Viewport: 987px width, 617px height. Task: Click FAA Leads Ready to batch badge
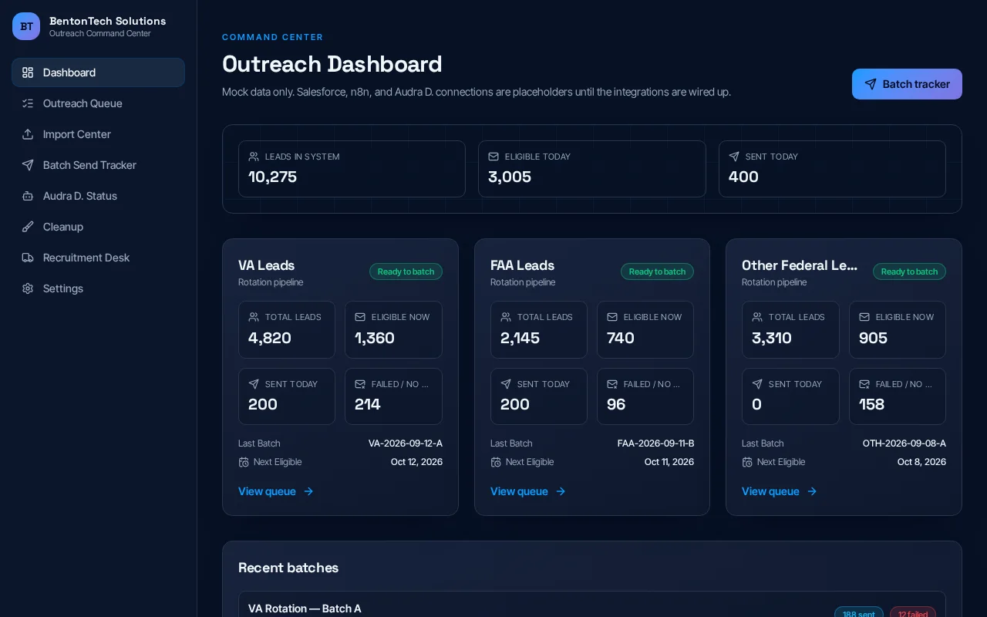click(657, 271)
